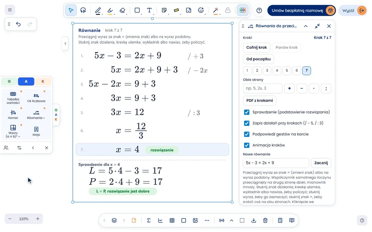Open the graph chart tool
Screen dimensions: 372x232
(x=160, y=220)
